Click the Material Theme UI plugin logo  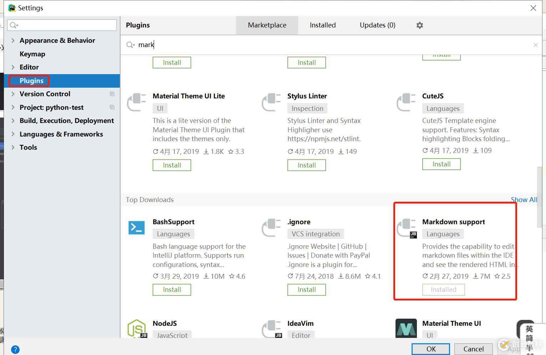tap(406, 328)
